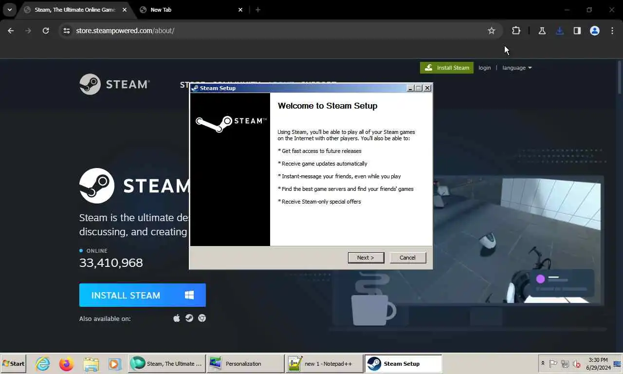Screen dimensions: 623x374
Task: View site information icon in address bar
Action: [x=67, y=31]
